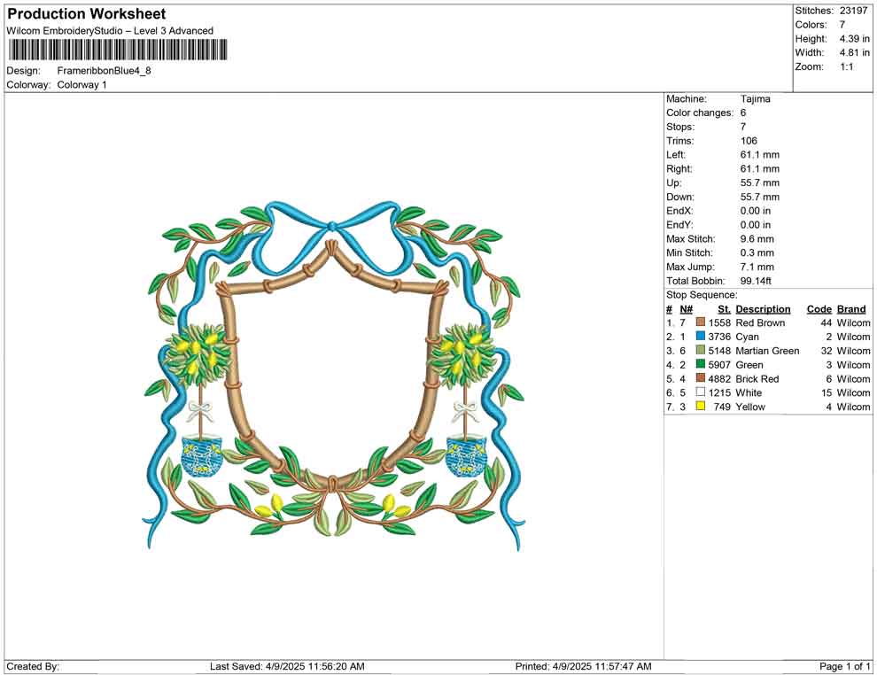877x675 pixels.
Task: Click the Yellow 749 color swatch
Action: (700, 406)
